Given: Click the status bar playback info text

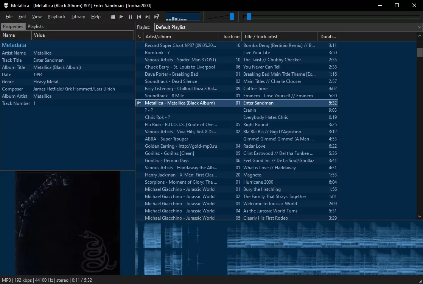Looking at the screenshot, I should coord(47,280).
